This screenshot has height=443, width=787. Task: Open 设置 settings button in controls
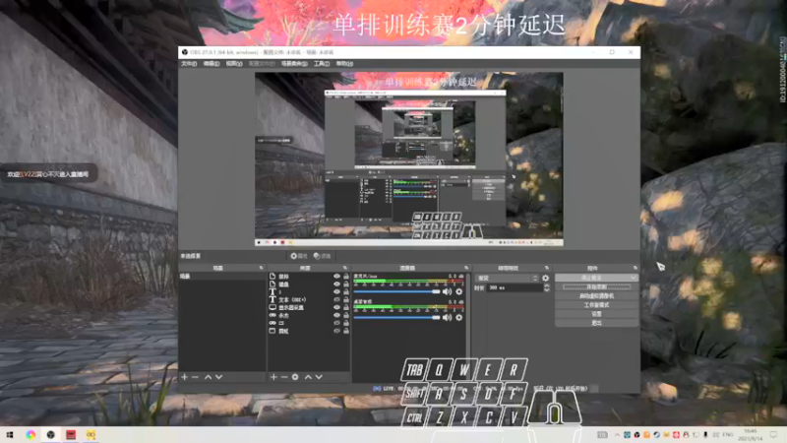[x=597, y=314]
